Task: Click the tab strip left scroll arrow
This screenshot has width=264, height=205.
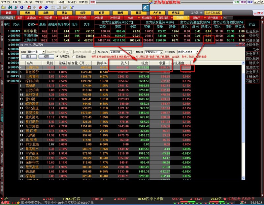Action: [x=225, y=18]
